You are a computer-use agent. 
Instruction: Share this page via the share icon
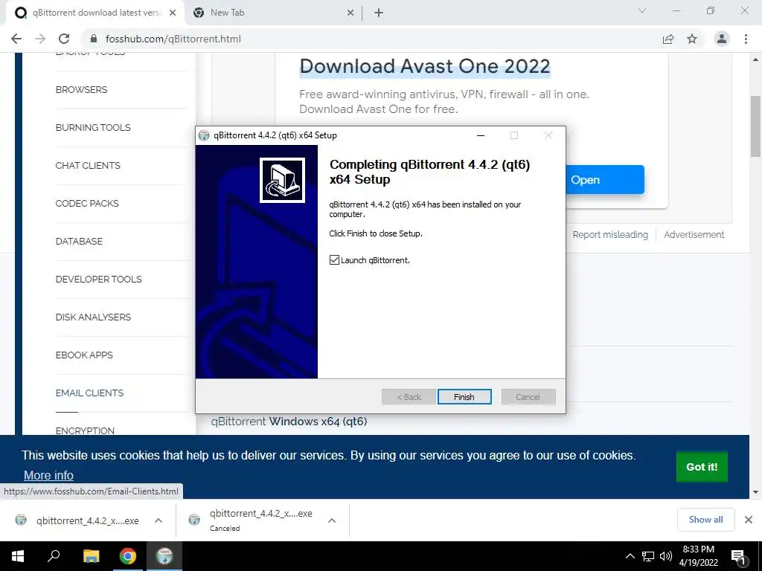point(668,39)
